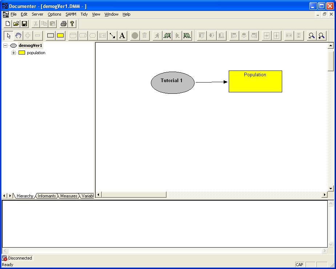Screen dimensions: 336x269
Task: Click the second single runner icon
Action: click(x=177, y=36)
